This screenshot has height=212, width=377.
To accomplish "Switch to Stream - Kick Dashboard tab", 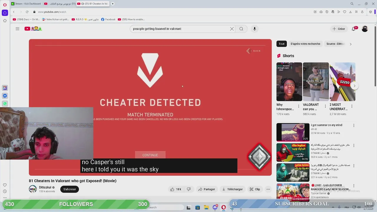I will coord(26,4).
